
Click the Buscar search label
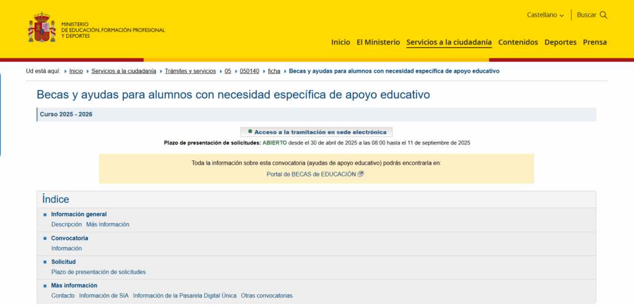pos(586,15)
